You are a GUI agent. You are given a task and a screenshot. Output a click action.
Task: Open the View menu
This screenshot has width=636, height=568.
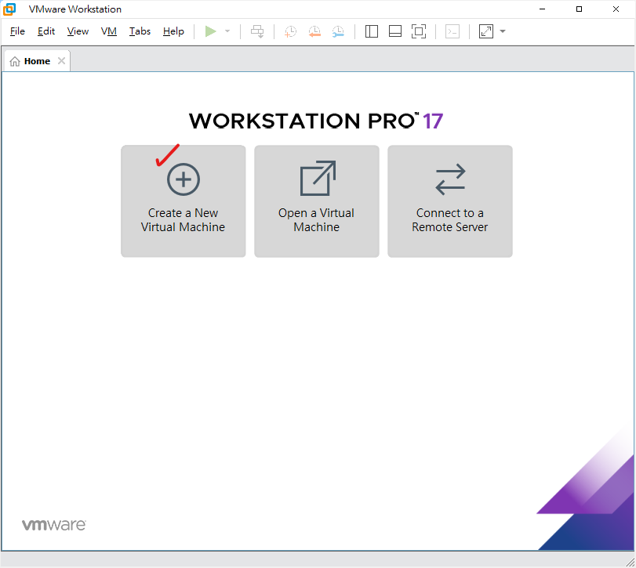(x=78, y=31)
